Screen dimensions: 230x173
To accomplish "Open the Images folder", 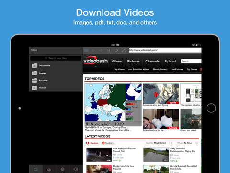I will [56, 73].
